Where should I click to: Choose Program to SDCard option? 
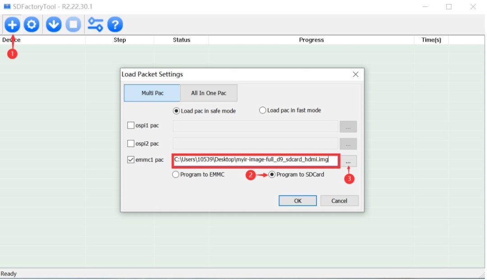tap(272, 175)
